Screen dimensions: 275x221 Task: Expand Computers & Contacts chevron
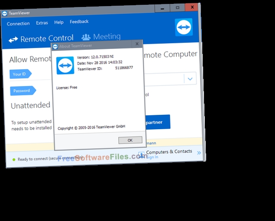point(199,153)
